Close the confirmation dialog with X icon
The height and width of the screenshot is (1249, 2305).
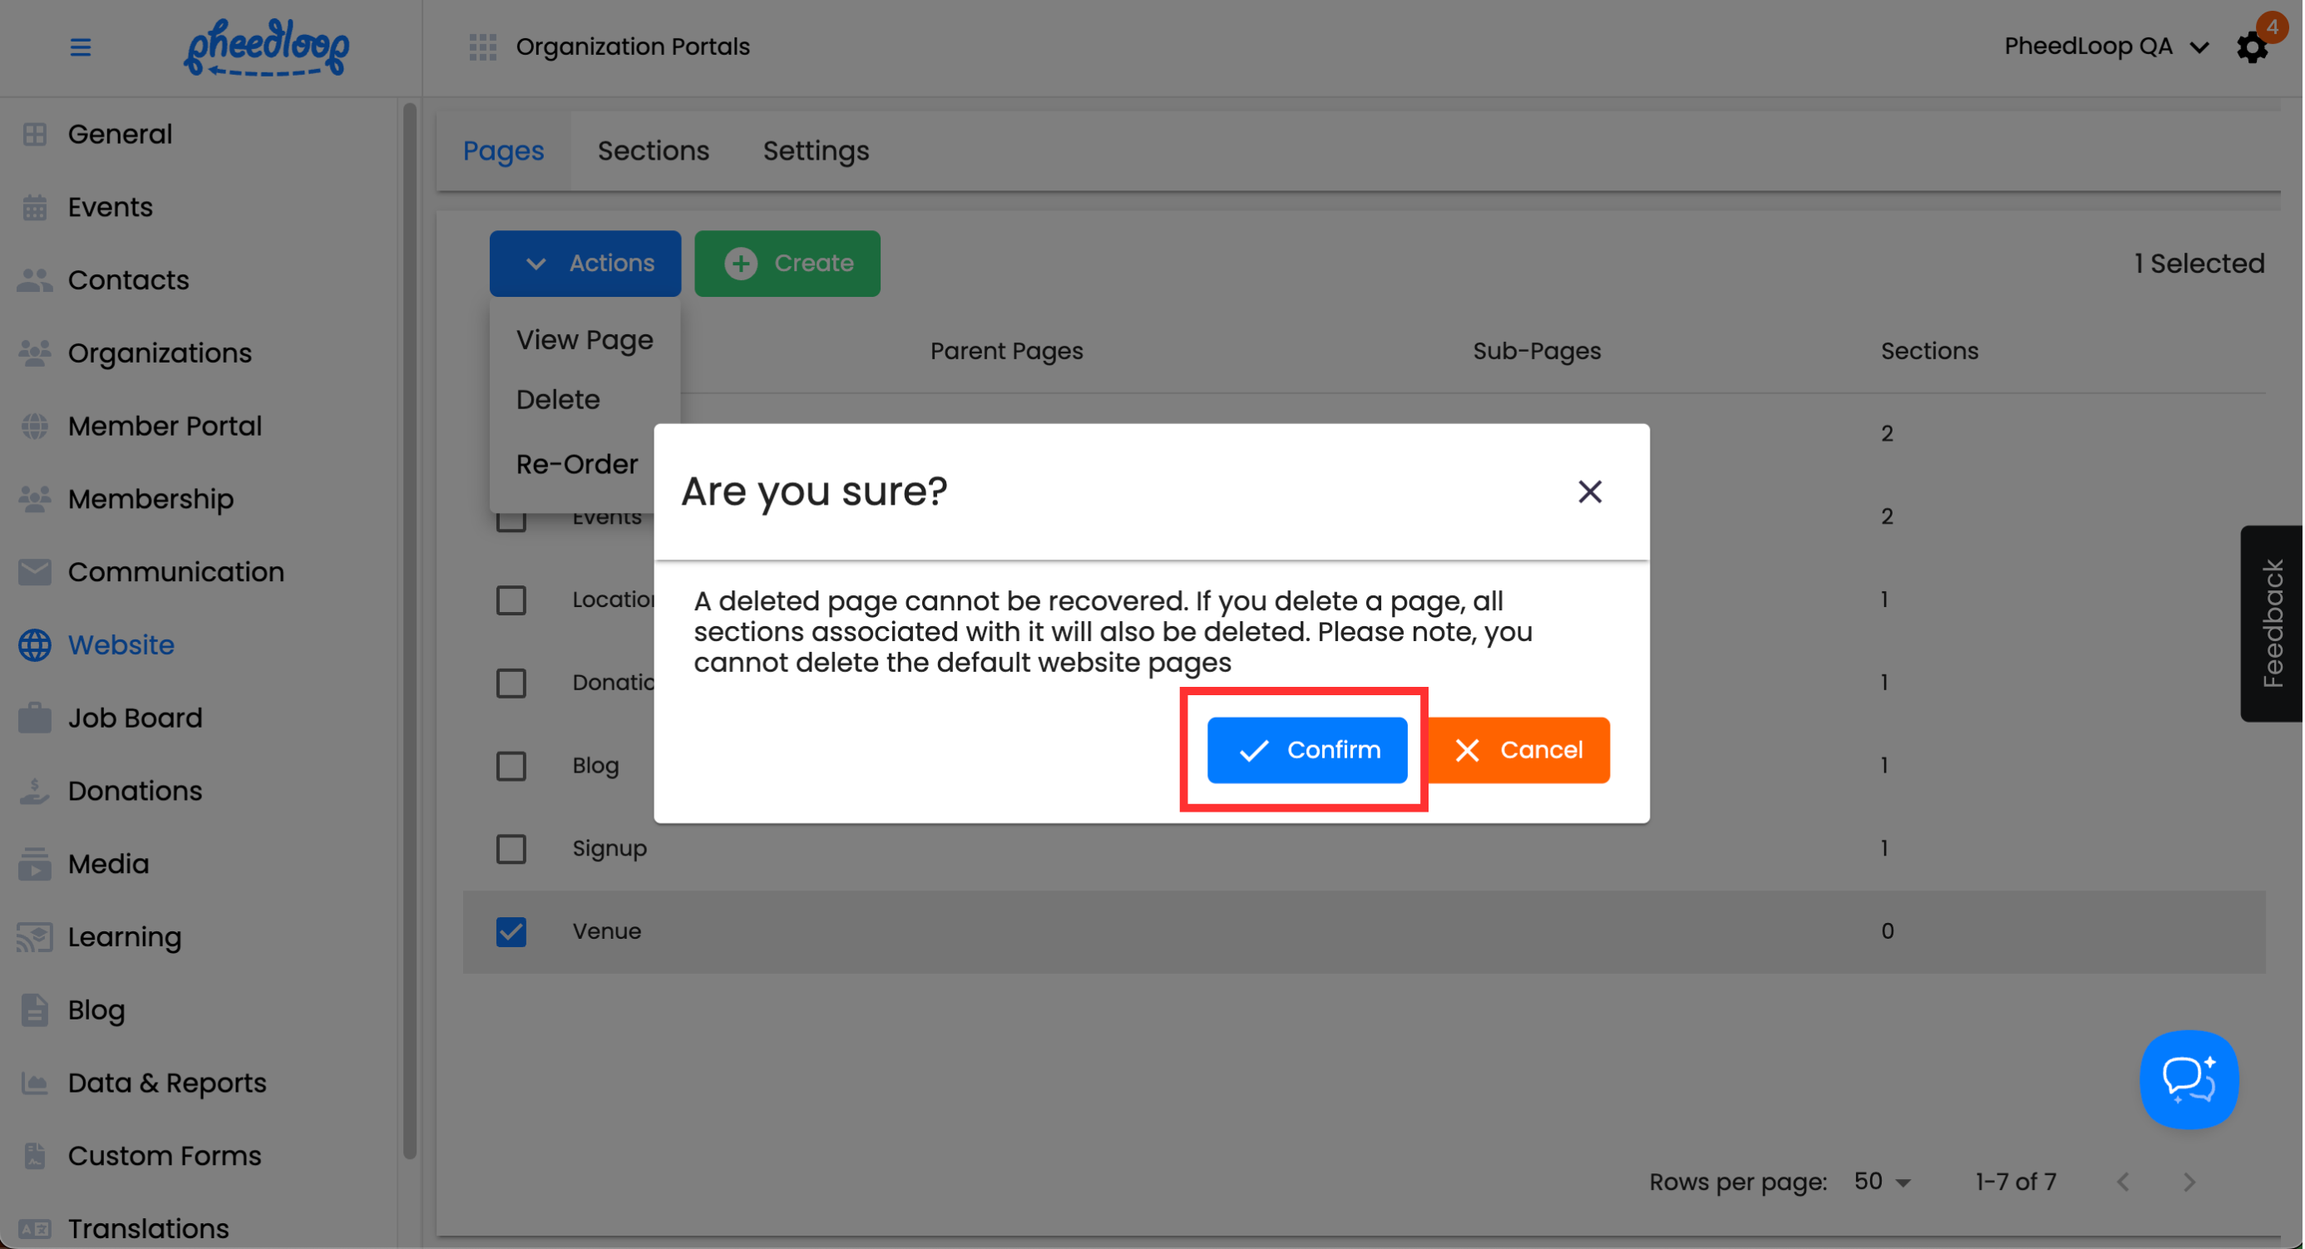(x=1589, y=491)
